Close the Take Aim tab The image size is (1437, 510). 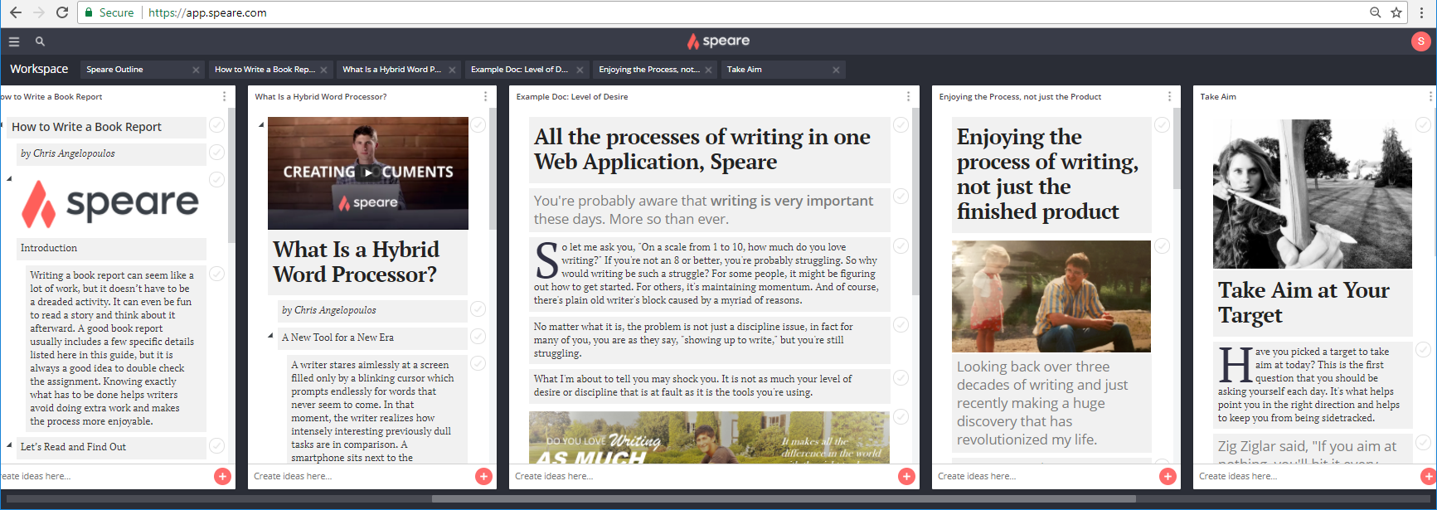836,70
